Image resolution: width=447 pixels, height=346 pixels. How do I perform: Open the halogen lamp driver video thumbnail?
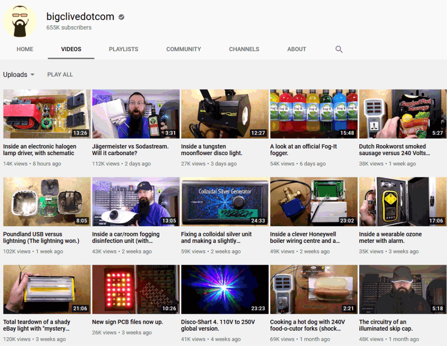tap(47, 114)
